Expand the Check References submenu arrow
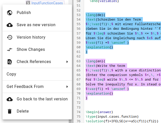161x123 pixels. [x=67, y=62]
